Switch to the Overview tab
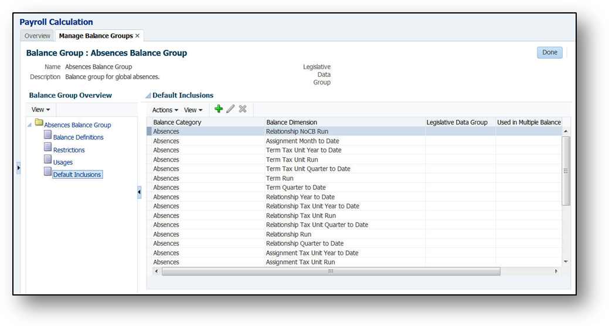Image resolution: width=609 pixels, height=326 pixels. (x=37, y=36)
